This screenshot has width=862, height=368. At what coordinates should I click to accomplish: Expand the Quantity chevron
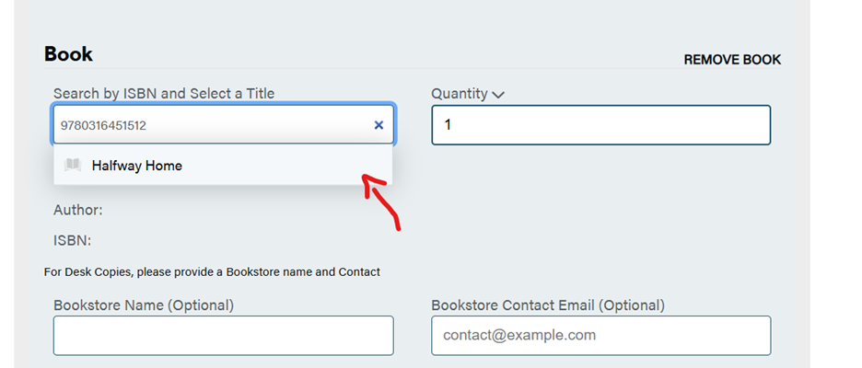pyautogui.click(x=498, y=94)
